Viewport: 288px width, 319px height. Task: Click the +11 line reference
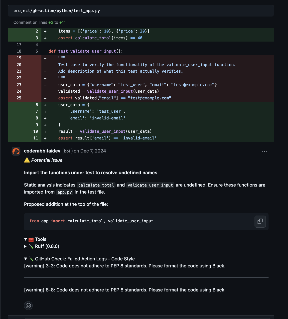click(x=63, y=22)
